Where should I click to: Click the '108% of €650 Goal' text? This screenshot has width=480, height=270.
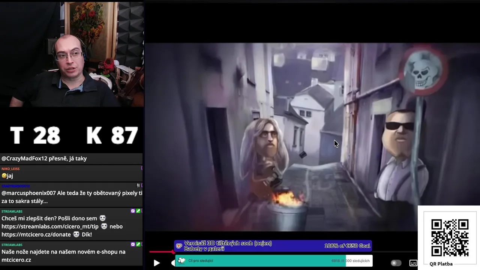click(347, 246)
